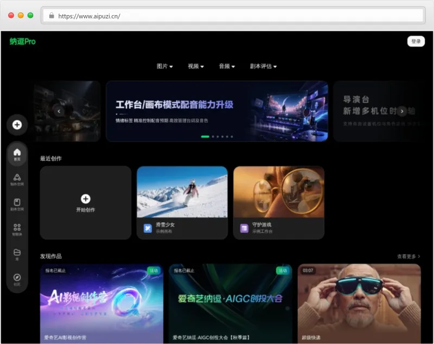This screenshot has width=434, height=344.
Task: Click the 开始创作 label
Action: [x=86, y=210]
